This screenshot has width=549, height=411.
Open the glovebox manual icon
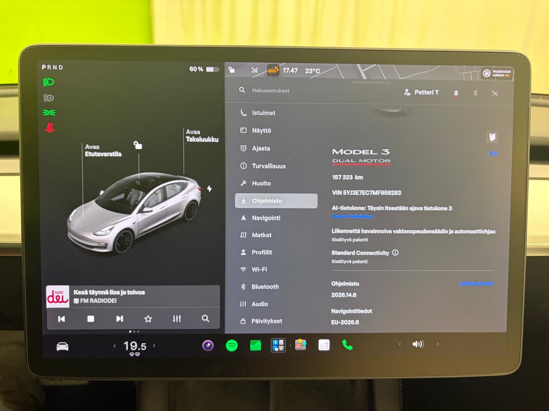click(x=492, y=137)
